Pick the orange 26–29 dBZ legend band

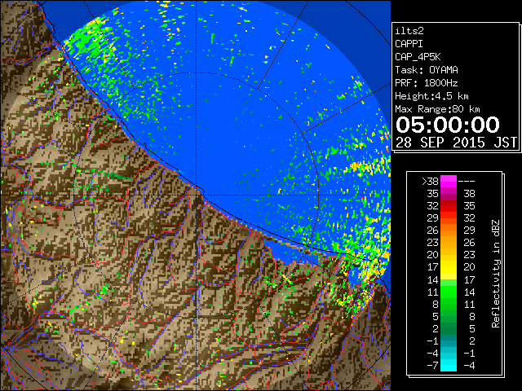pos(449,230)
